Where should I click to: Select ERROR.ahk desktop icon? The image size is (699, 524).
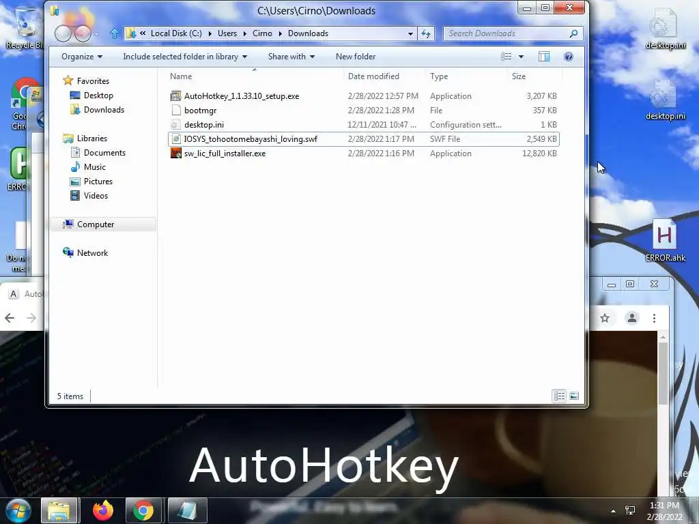pos(665,241)
